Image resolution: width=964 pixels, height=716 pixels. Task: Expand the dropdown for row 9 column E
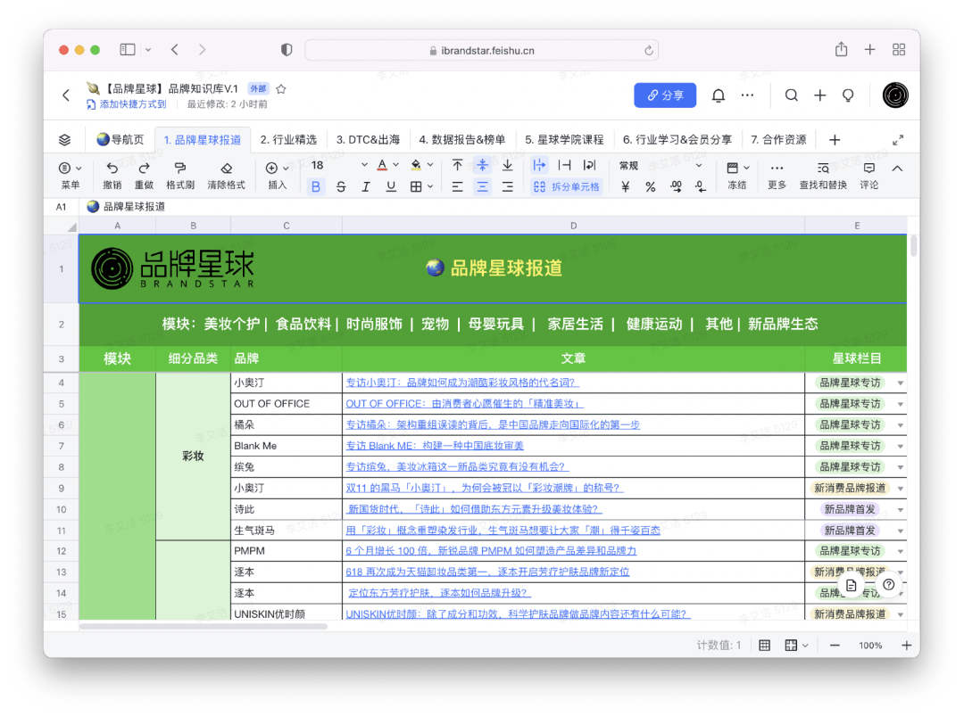[x=900, y=489]
